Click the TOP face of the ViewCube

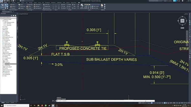(x=182, y=21)
